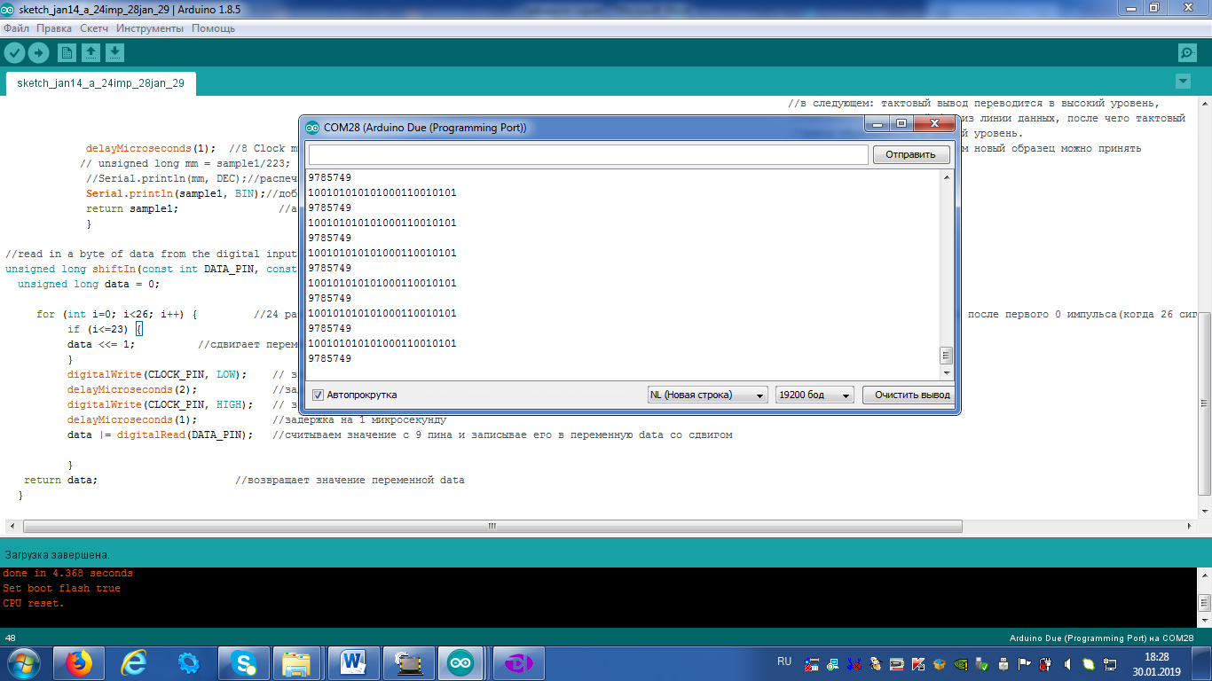The height and width of the screenshot is (681, 1212).
Task: Open the Файл menu
Action: coord(16,28)
